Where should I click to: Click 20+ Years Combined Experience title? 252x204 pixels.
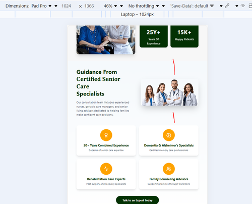106,145
